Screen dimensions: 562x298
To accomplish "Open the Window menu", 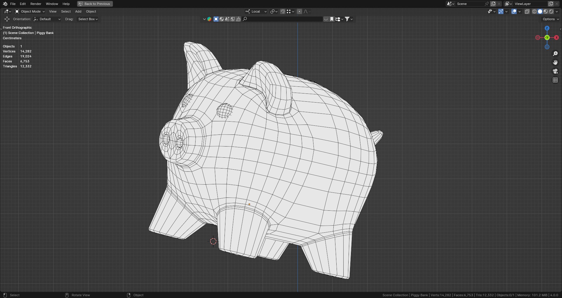I will point(52,4).
